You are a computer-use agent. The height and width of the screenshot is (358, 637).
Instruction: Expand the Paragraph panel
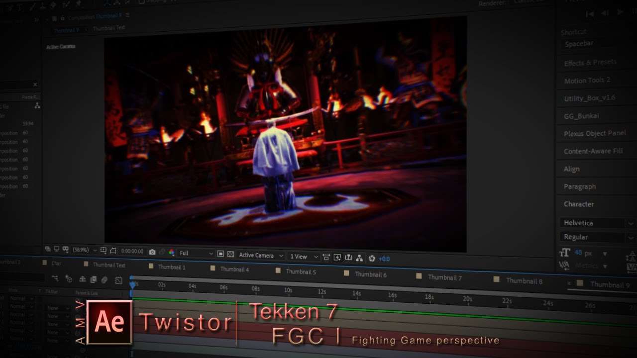pos(579,186)
